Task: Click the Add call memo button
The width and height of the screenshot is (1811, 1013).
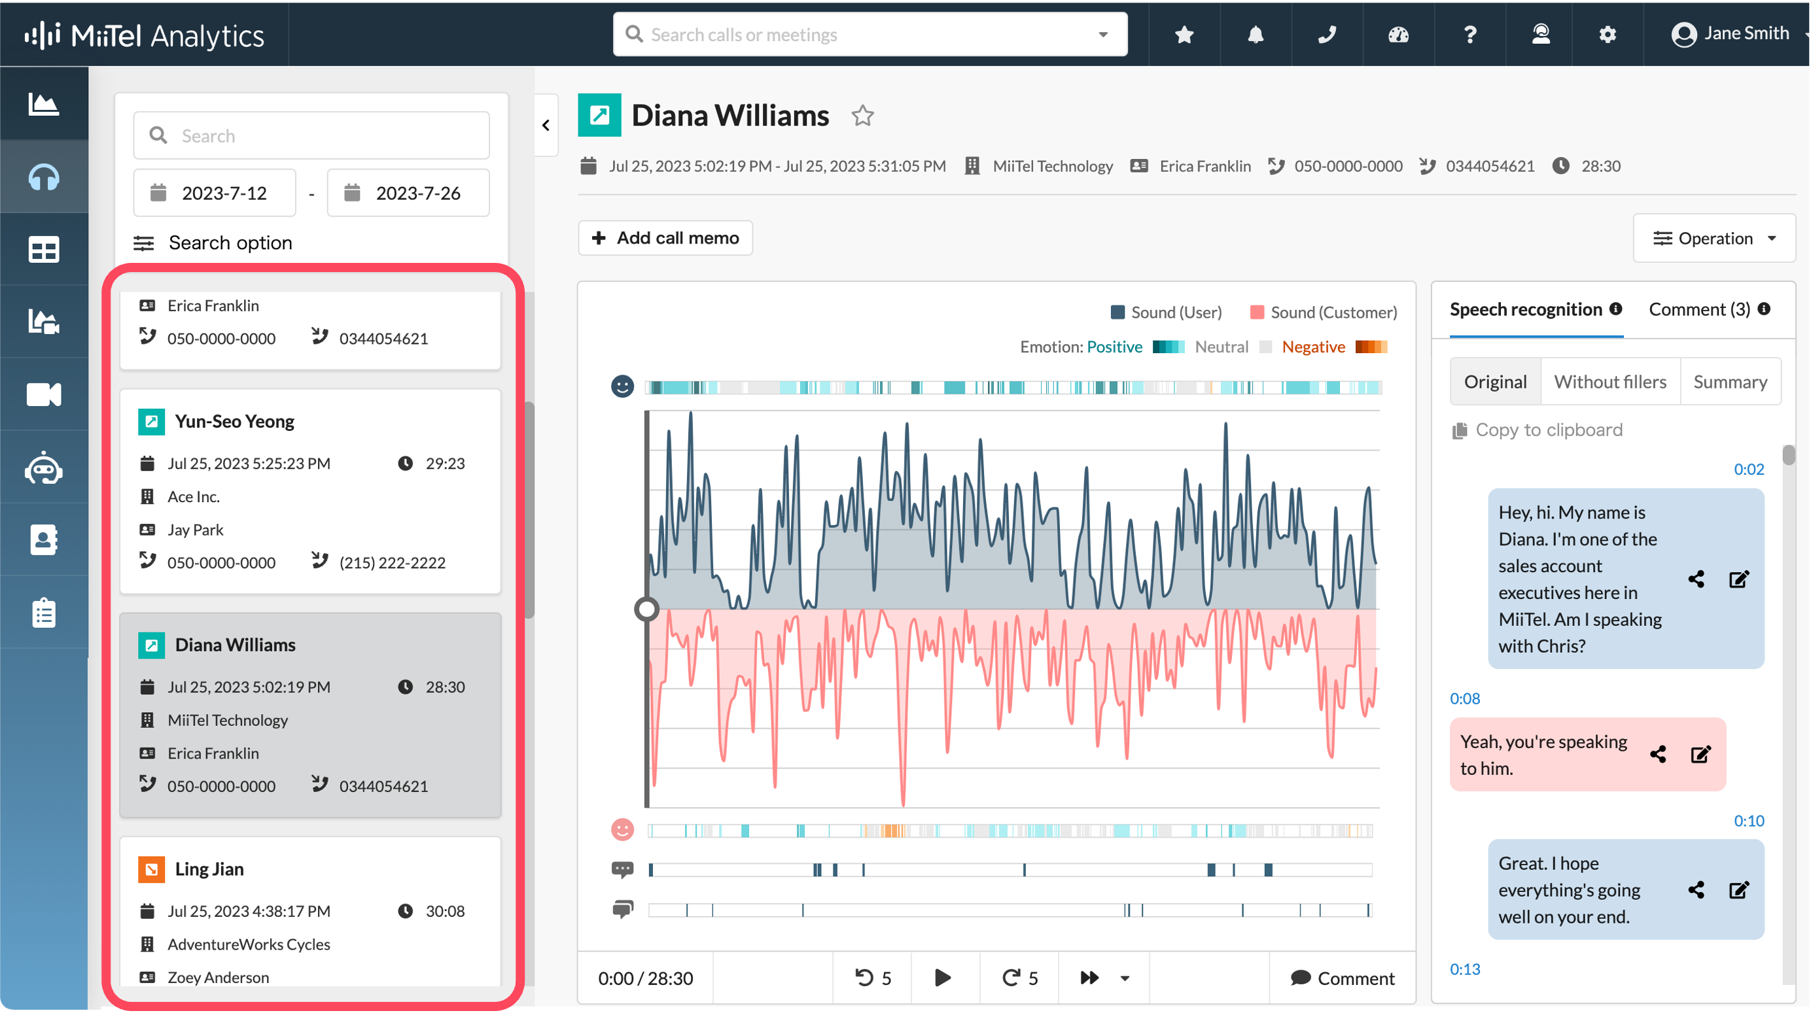Action: pos(665,238)
